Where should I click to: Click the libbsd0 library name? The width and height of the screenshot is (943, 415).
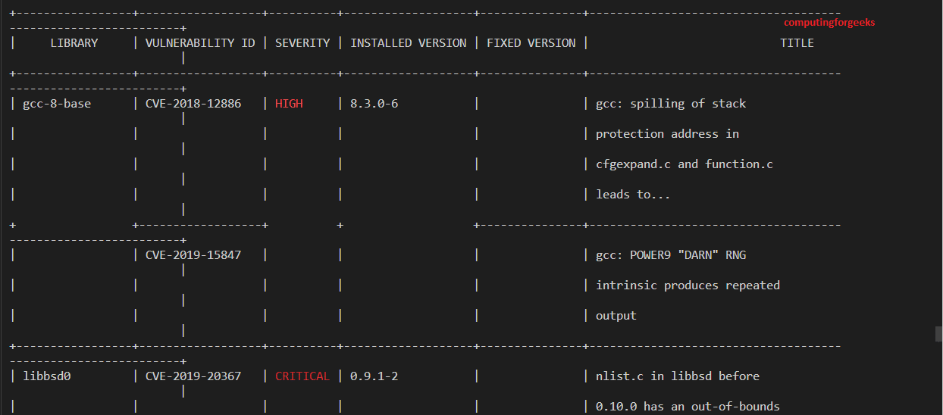[47, 376]
